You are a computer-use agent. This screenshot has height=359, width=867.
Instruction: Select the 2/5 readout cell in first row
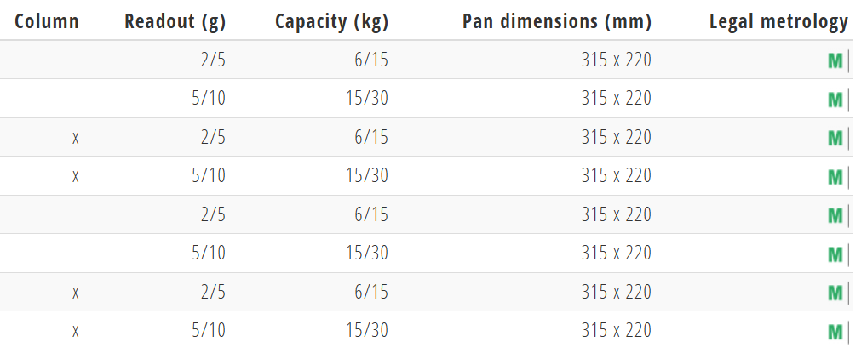[214, 60]
